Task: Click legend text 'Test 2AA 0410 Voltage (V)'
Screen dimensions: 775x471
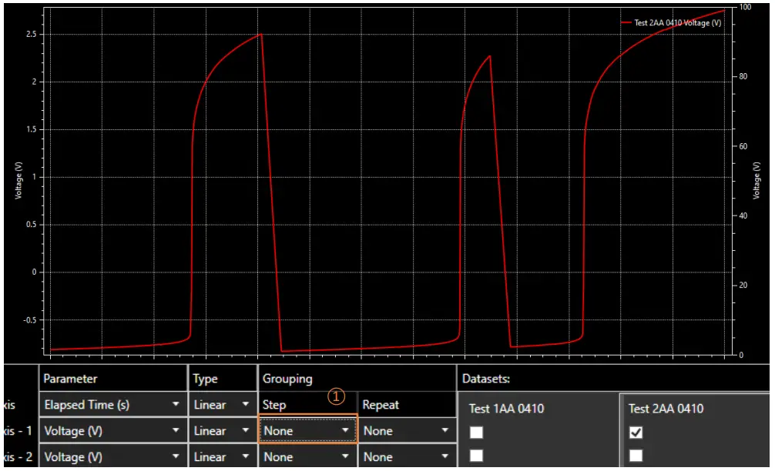Action: pos(678,23)
